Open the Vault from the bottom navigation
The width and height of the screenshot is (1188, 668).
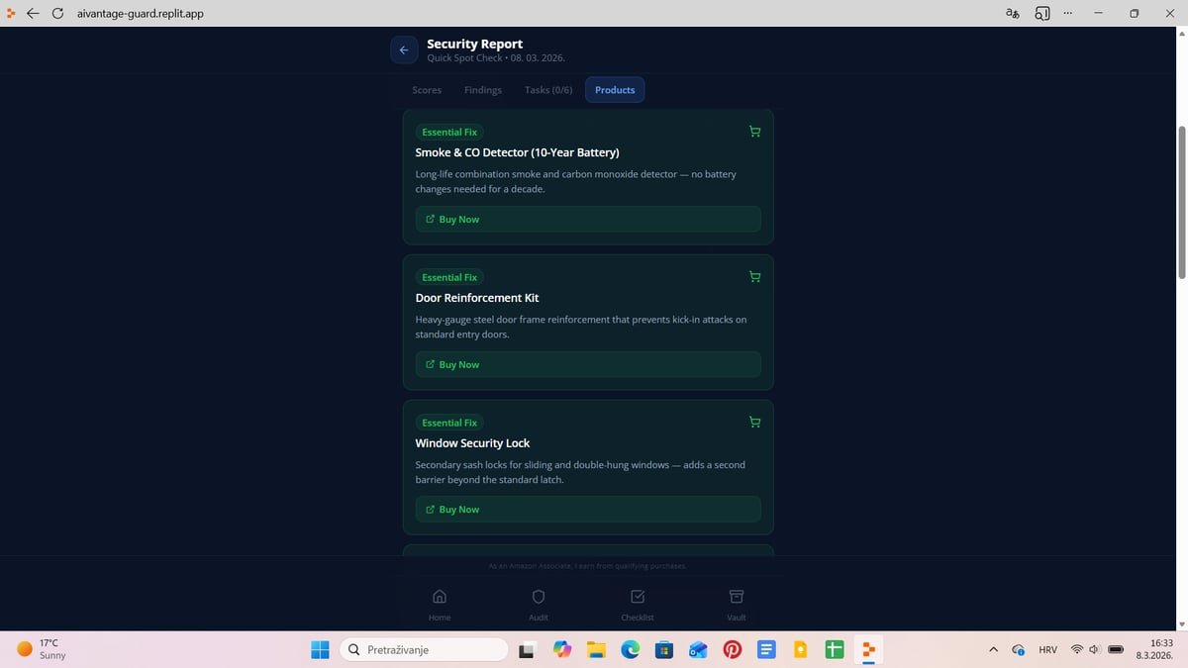[x=736, y=603]
